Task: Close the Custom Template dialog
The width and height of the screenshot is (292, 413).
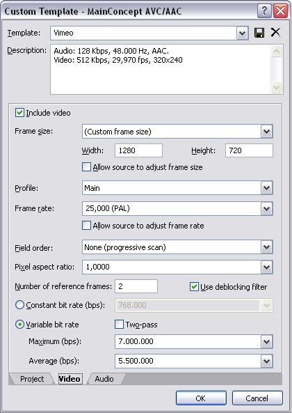Action: (280, 11)
